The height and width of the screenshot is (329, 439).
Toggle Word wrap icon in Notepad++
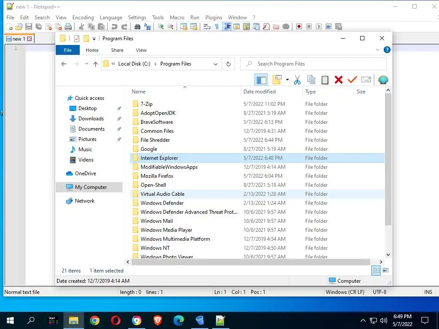click(207, 27)
